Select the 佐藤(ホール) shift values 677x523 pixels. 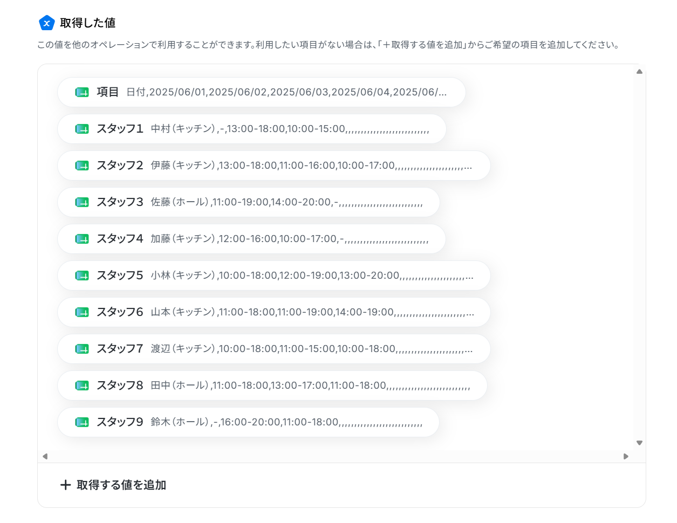tap(286, 202)
